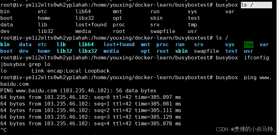
Task: Select bold 'opt' directory name
Action: pos(145,51)
